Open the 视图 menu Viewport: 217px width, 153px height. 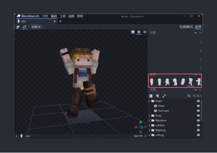(x=71, y=16)
